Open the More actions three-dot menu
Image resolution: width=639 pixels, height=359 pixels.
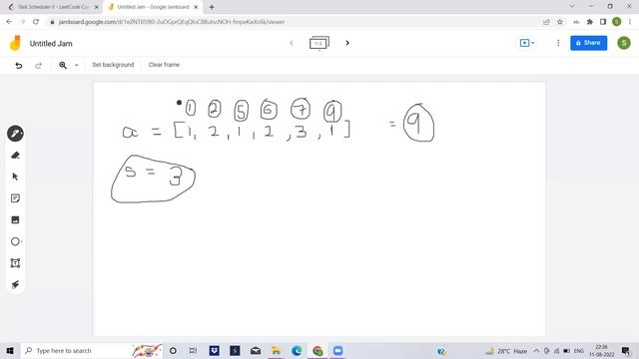[558, 43]
